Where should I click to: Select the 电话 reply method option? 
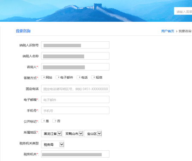click(79, 77)
